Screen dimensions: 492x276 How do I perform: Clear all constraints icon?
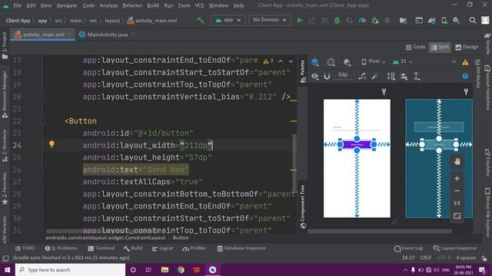click(x=362, y=77)
